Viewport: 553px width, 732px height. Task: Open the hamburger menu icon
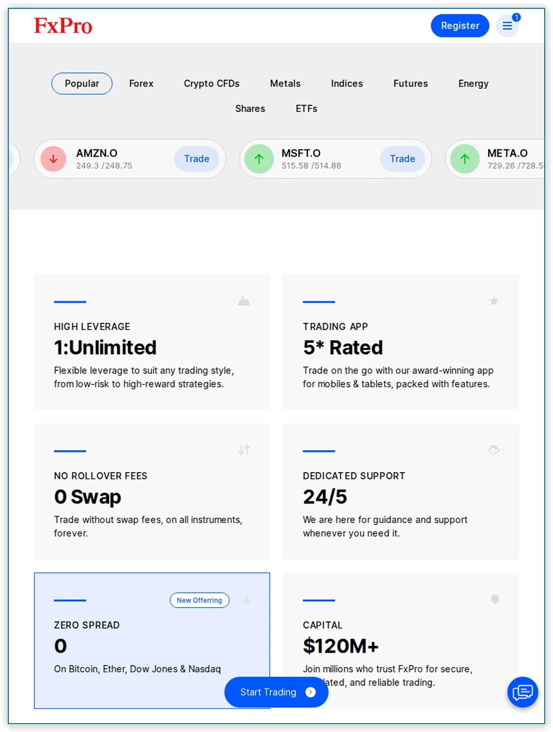pos(507,26)
